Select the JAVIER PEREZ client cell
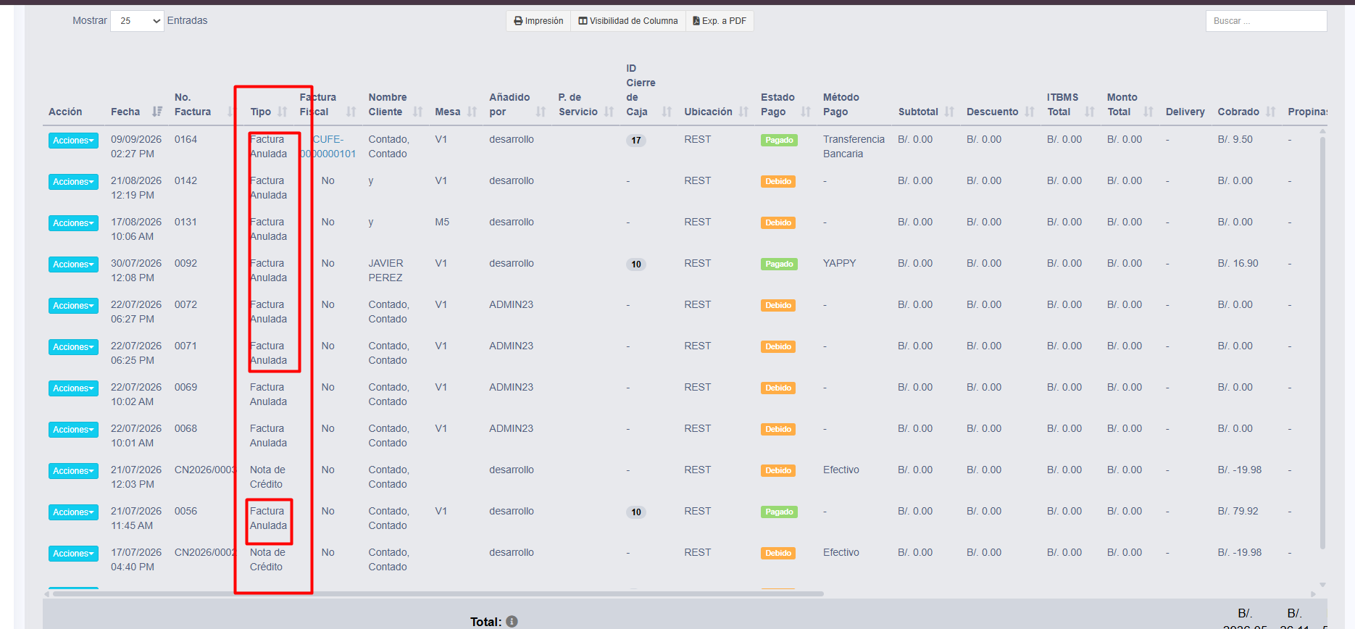1355x629 pixels. [x=386, y=270]
